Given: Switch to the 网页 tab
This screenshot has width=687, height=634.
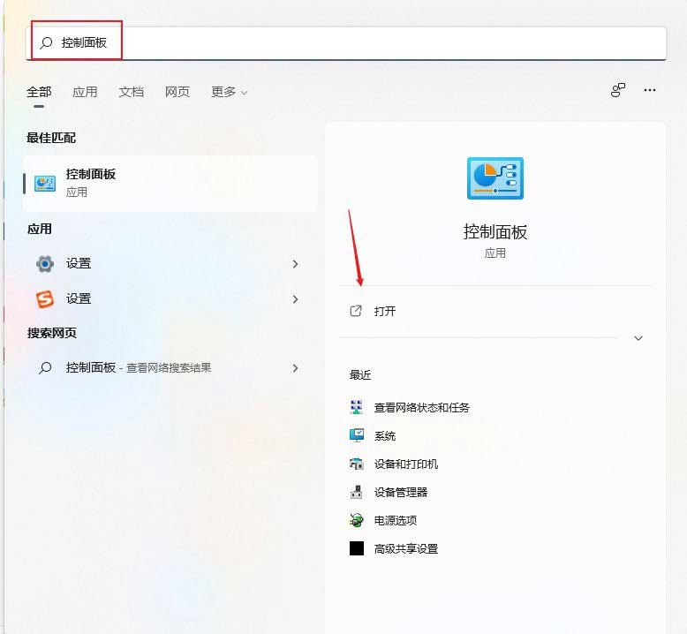Looking at the screenshot, I should tap(177, 92).
